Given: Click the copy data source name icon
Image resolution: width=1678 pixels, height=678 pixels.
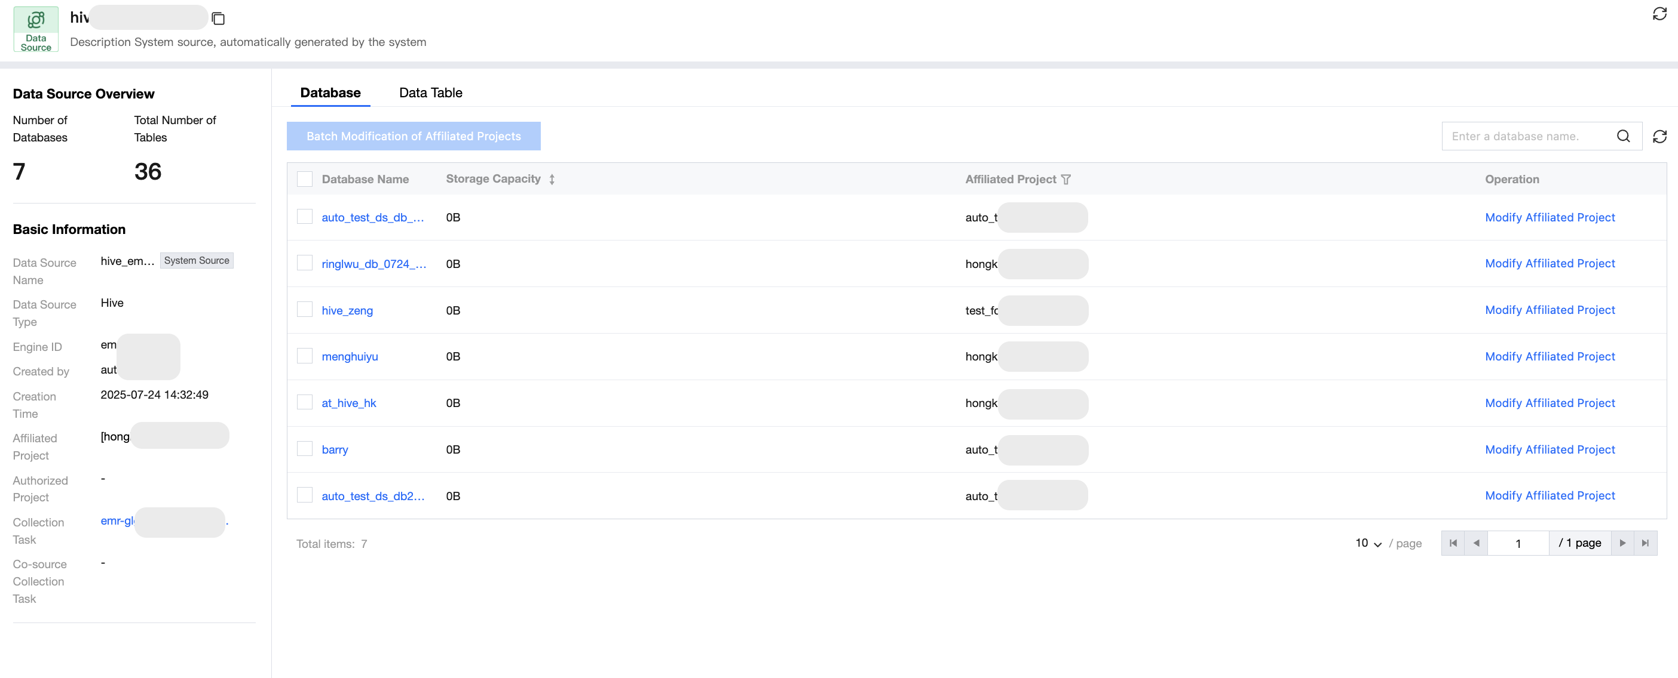Looking at the screenshot, I should (218, 19).
